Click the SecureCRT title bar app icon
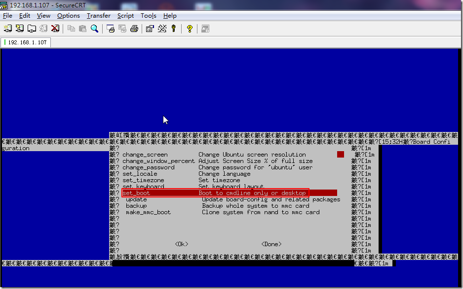Screen dimensions: 463x289 click(x=4, y=5)
